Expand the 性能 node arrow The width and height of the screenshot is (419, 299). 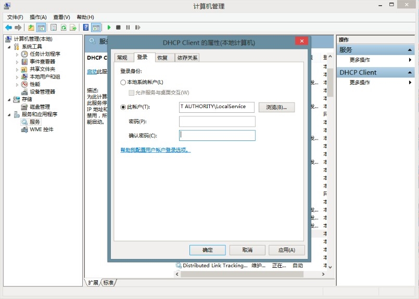17,84
